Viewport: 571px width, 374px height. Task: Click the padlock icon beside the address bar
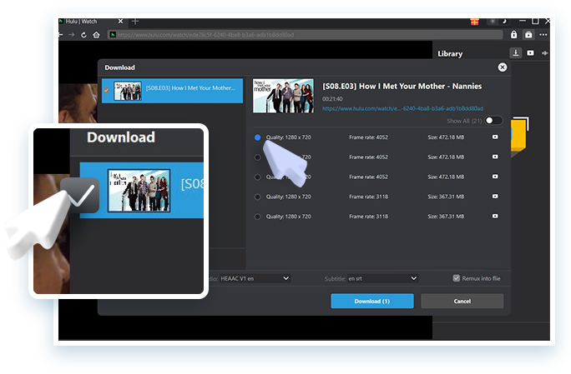click(x=514, y=34)
